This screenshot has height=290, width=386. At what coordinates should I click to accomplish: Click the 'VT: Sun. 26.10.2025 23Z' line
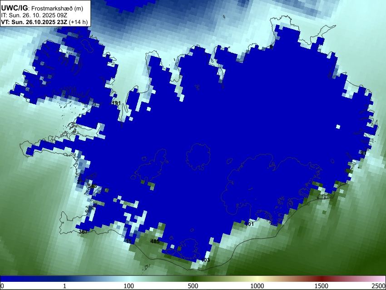(x=45, y=22)
